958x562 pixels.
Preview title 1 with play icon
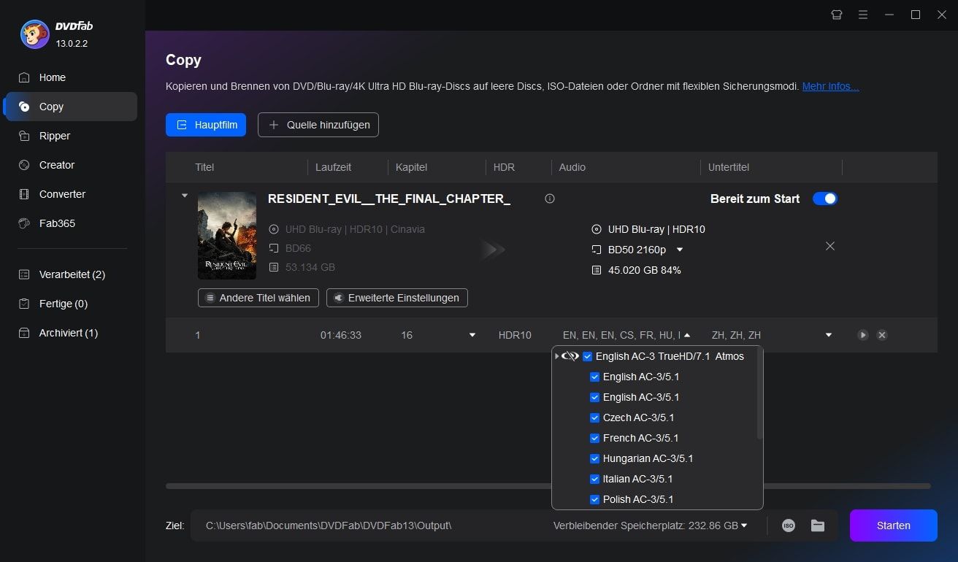click(x=863, y=335)
